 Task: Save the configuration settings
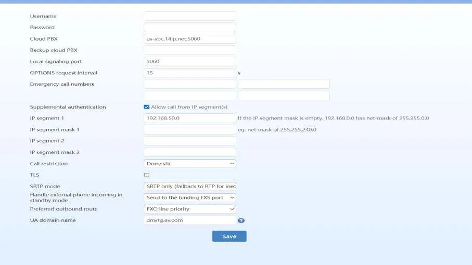coord(229,236)
